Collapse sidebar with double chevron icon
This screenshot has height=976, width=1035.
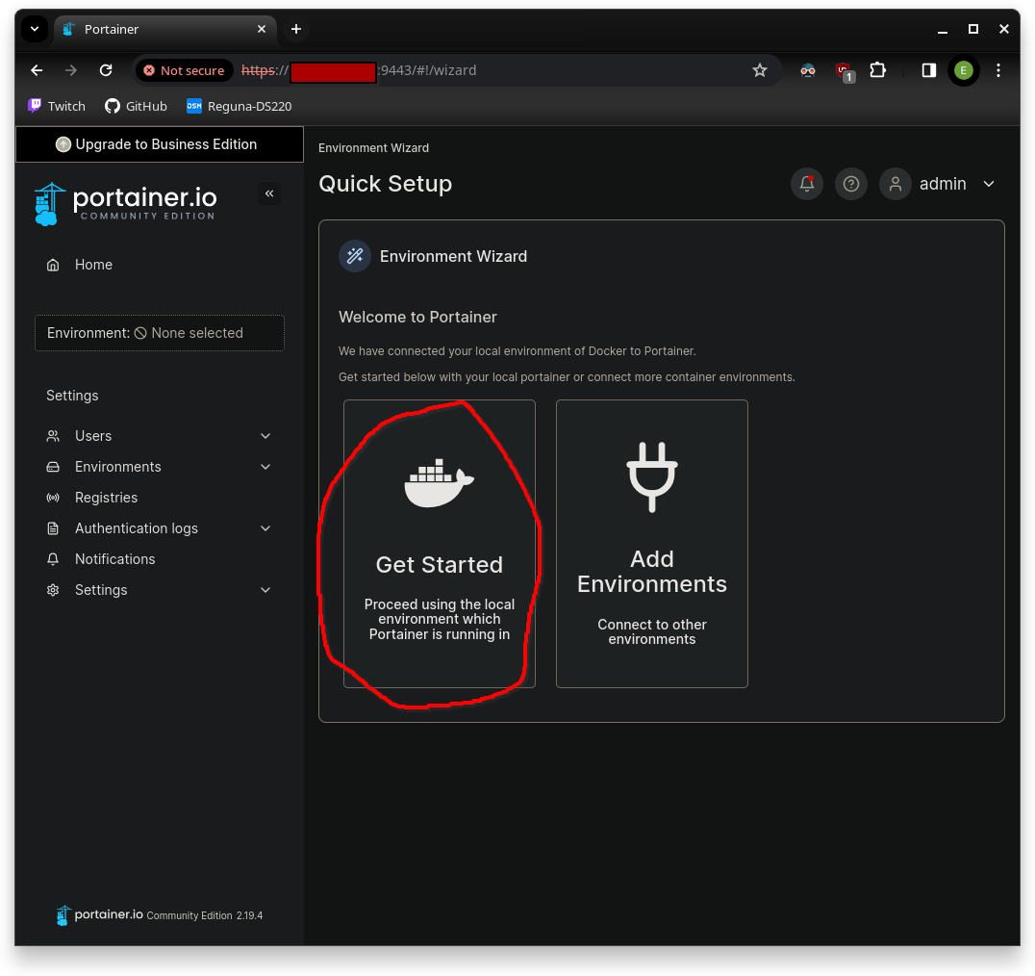click(x=269, y=193)
